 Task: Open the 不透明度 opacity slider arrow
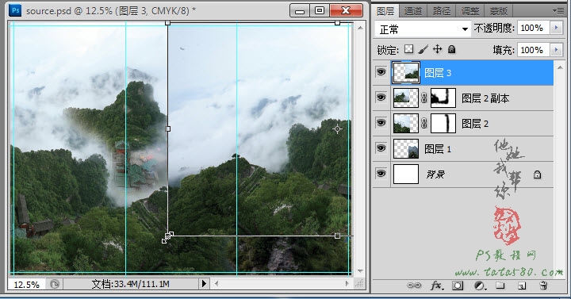point(556,28)
